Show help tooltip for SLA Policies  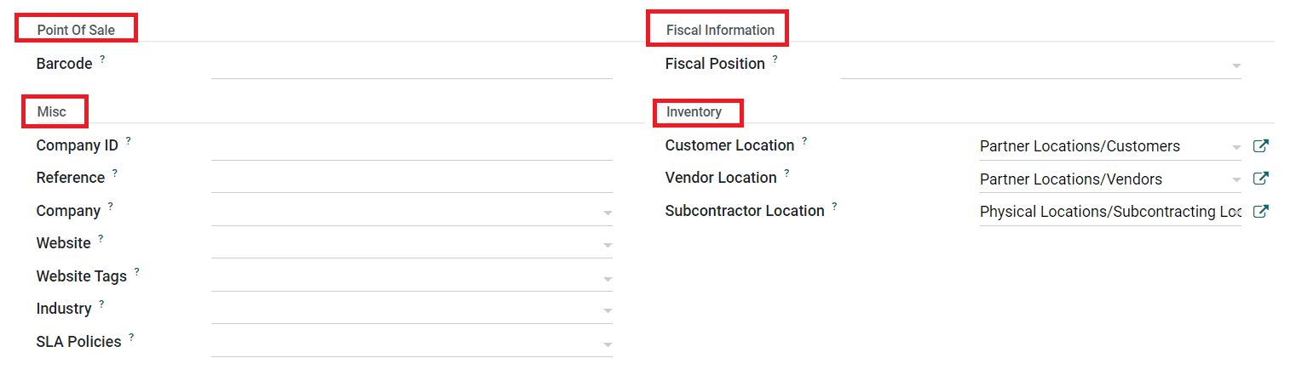132,337
